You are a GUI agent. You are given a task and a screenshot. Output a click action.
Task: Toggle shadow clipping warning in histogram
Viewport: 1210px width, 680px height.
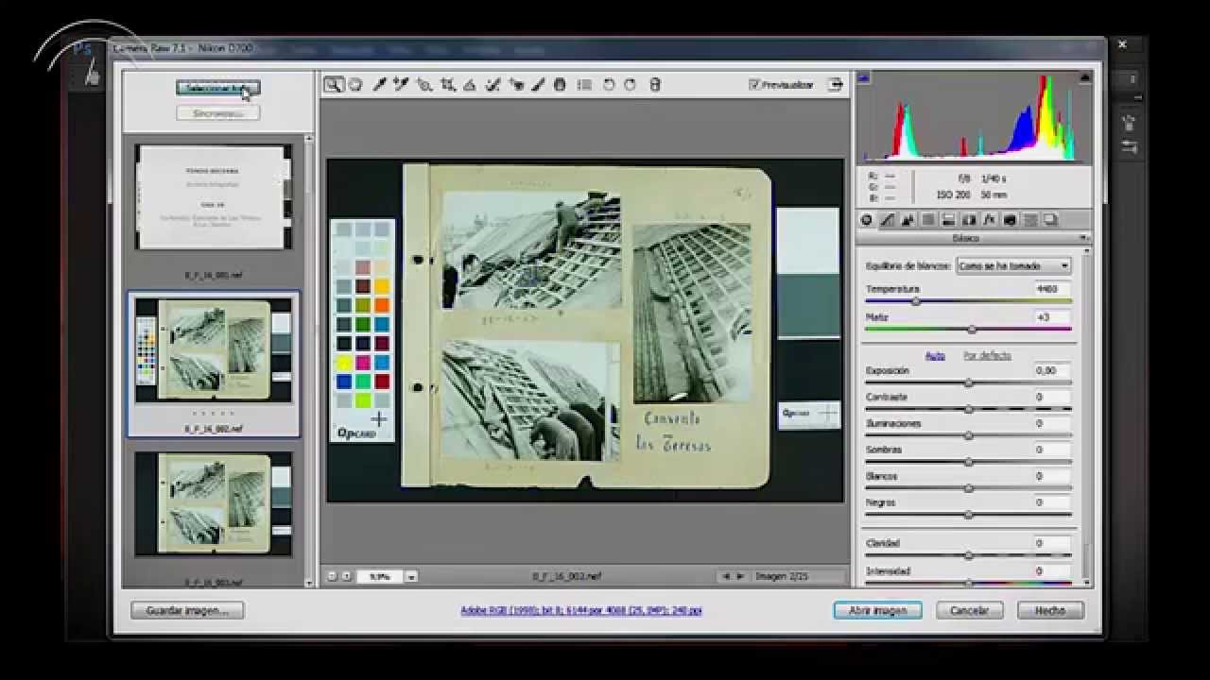[x=863, y=79]
